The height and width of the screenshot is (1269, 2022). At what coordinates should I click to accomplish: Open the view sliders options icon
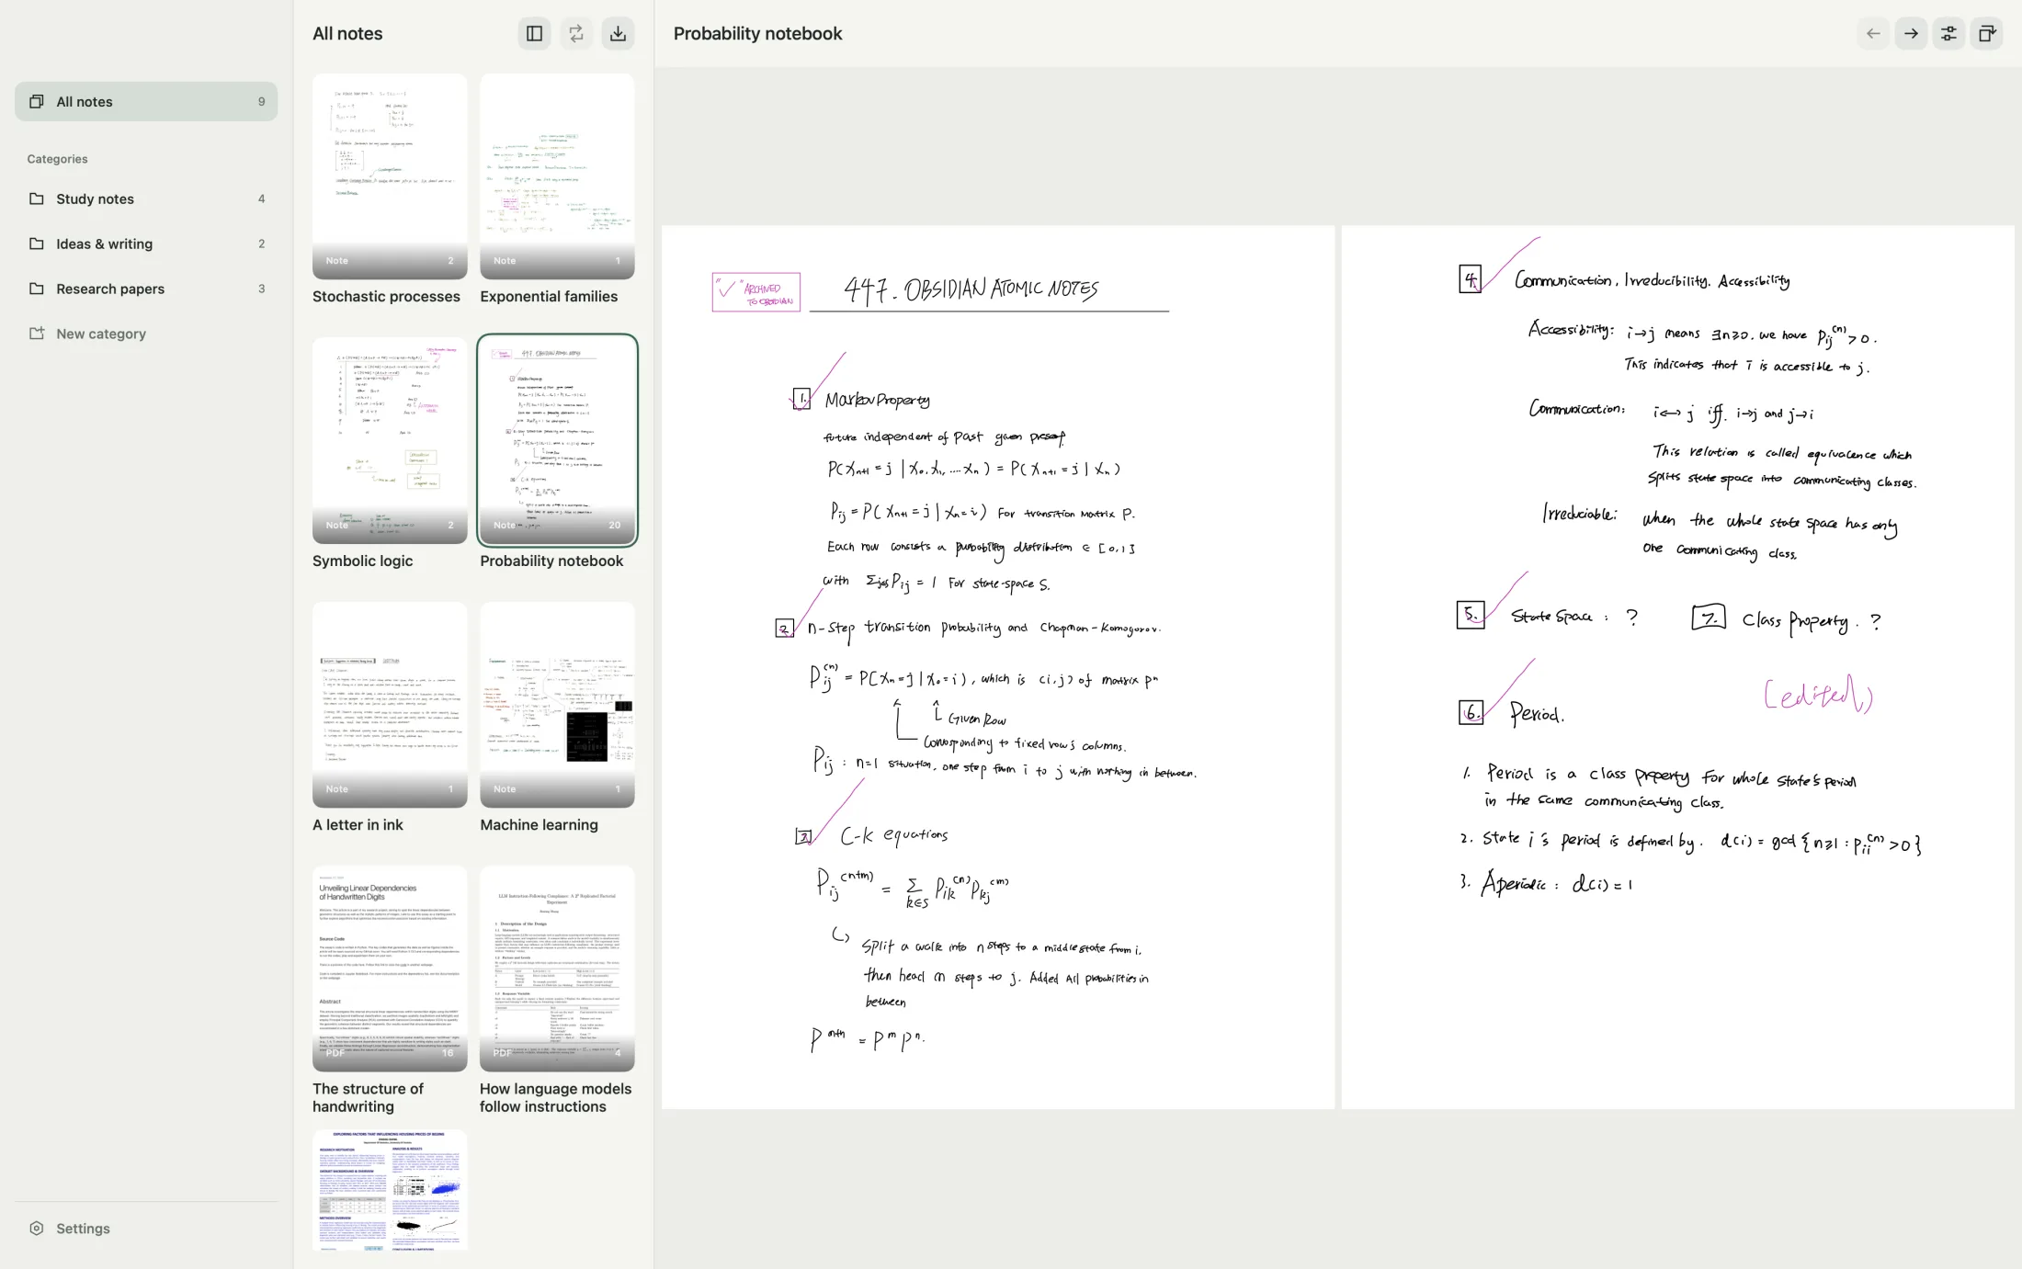coord(1948,34)
